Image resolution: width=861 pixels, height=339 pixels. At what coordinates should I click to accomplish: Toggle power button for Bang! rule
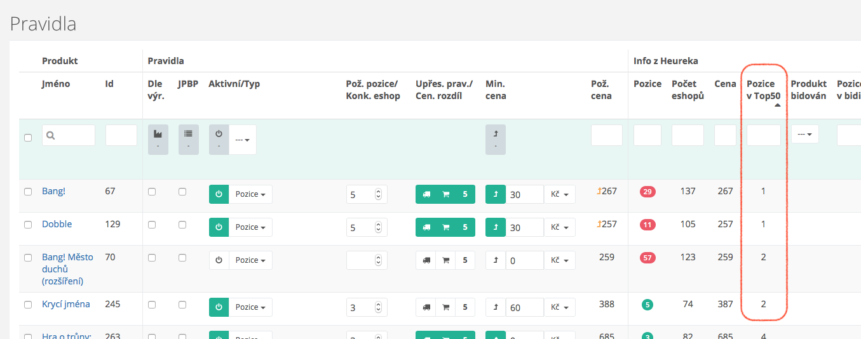(219, 194)
